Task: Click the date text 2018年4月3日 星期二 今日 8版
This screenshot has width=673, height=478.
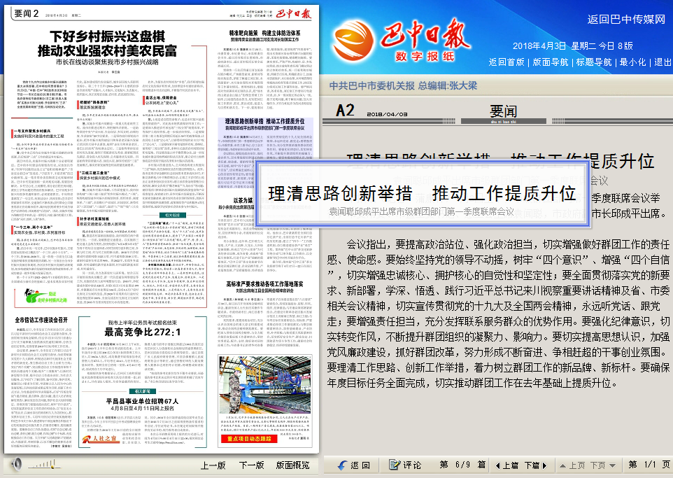Action: pyautogui.click(x=572, y=46)
